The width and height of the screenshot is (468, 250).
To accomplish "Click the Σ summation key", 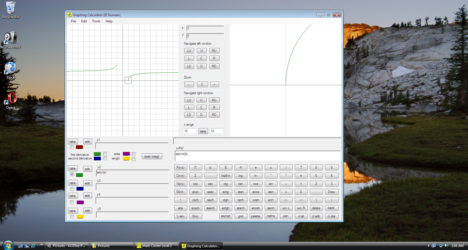I will click(195, 176).
